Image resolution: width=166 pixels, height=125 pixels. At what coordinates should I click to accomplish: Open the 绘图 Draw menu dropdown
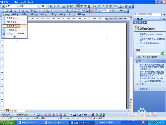6,114
